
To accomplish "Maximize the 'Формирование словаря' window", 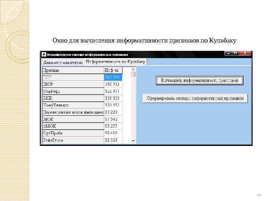I will pyautogui.click(x=235, y=53).
